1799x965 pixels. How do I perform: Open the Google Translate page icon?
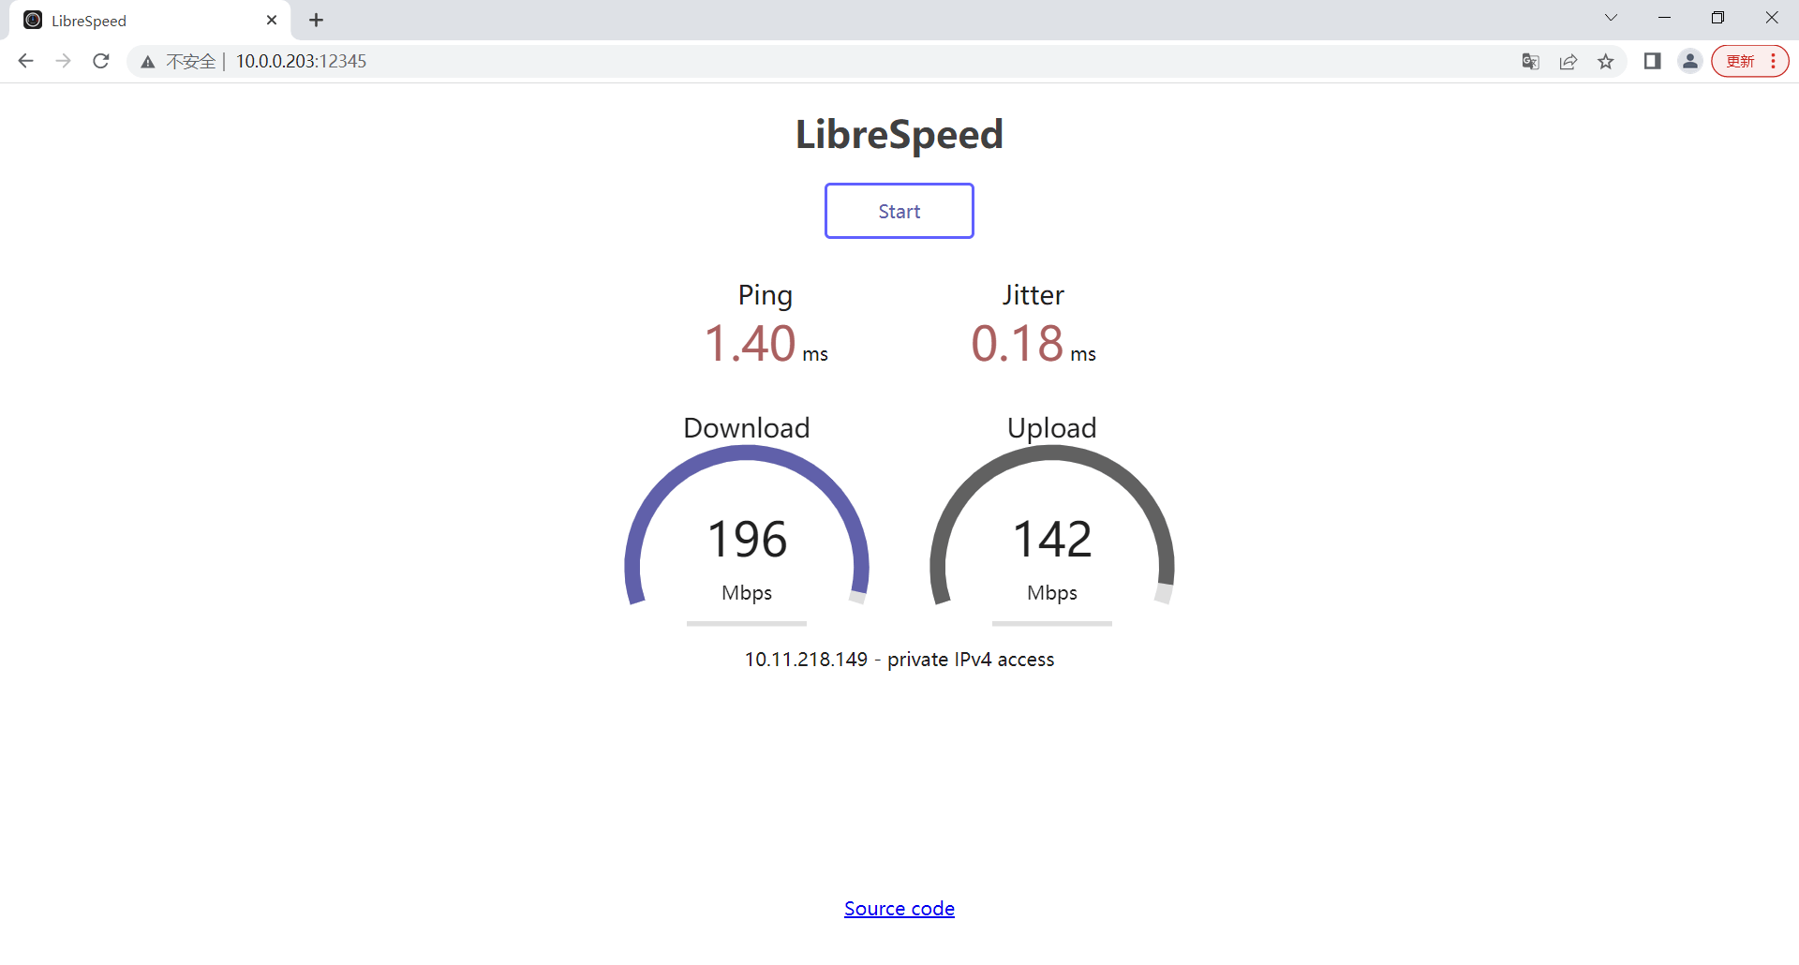pyautogui.click(x=1530, y=61)
